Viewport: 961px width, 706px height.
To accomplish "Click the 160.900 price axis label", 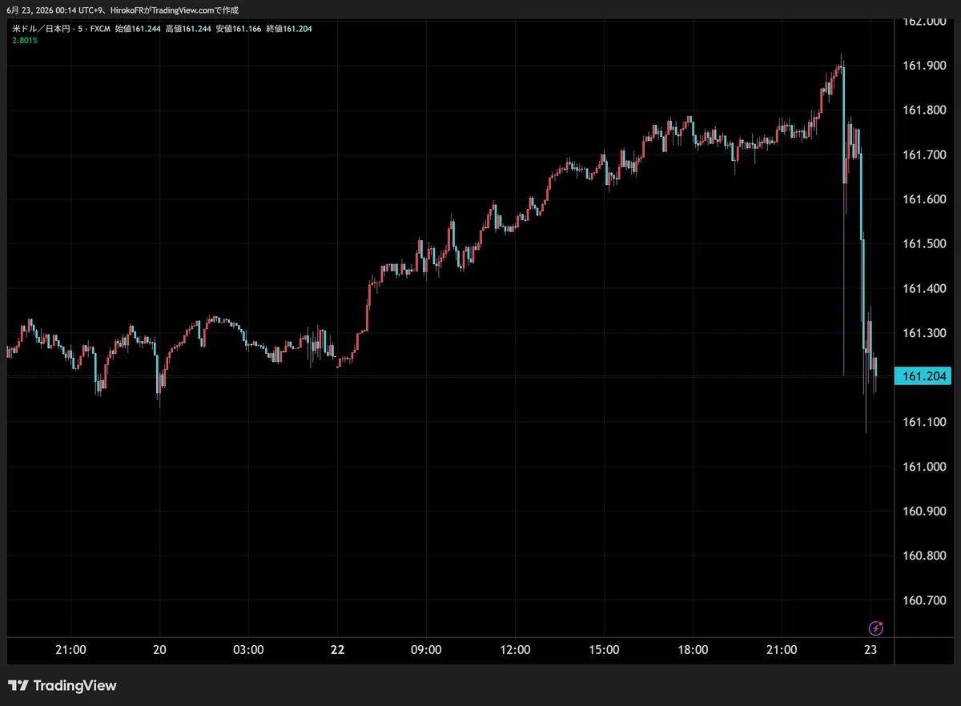I will [925, 511].
